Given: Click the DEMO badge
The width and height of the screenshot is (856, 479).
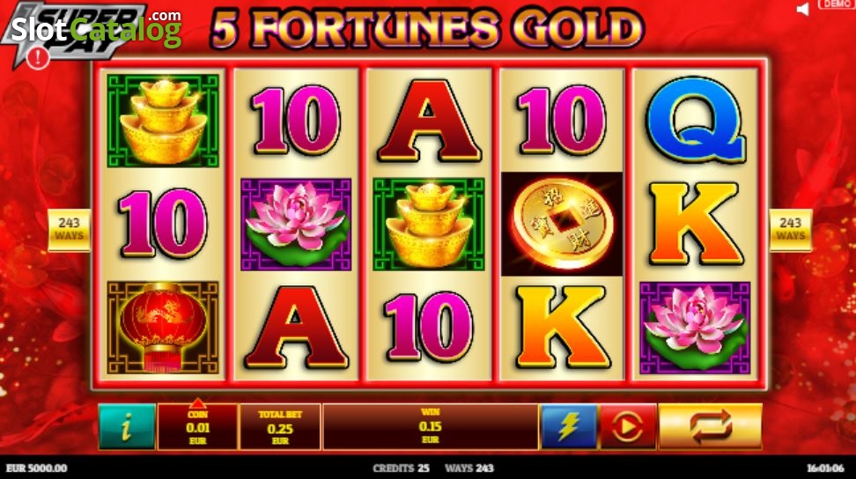Looking at the screenshot, I should (837, 4).
